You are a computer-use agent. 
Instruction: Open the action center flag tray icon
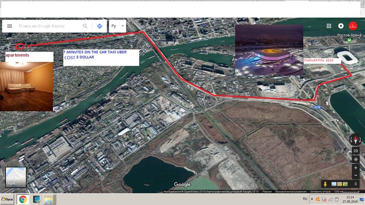coord(324,199)
